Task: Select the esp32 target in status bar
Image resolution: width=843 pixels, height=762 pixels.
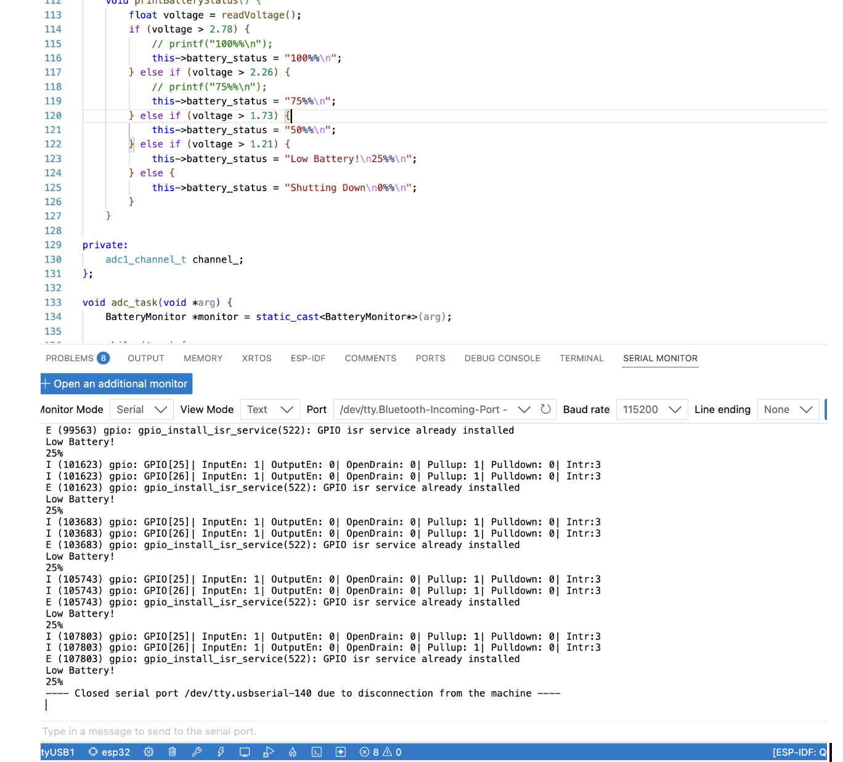Action: tap(109, 752)
